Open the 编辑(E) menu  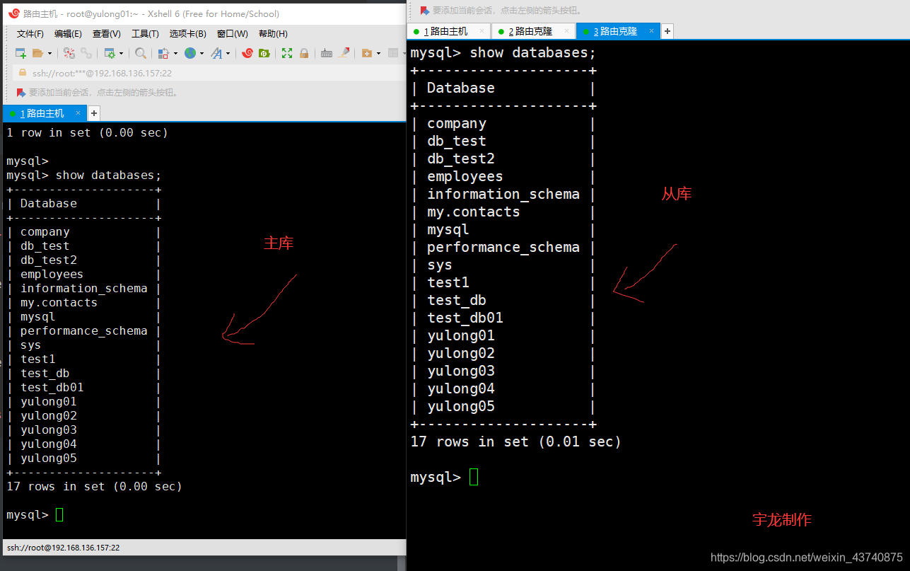(68, 34)
